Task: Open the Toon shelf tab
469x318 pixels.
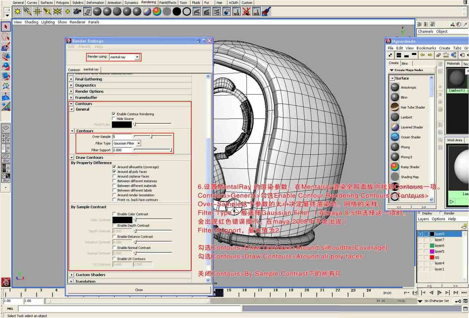Action: (x=183, y=3)
